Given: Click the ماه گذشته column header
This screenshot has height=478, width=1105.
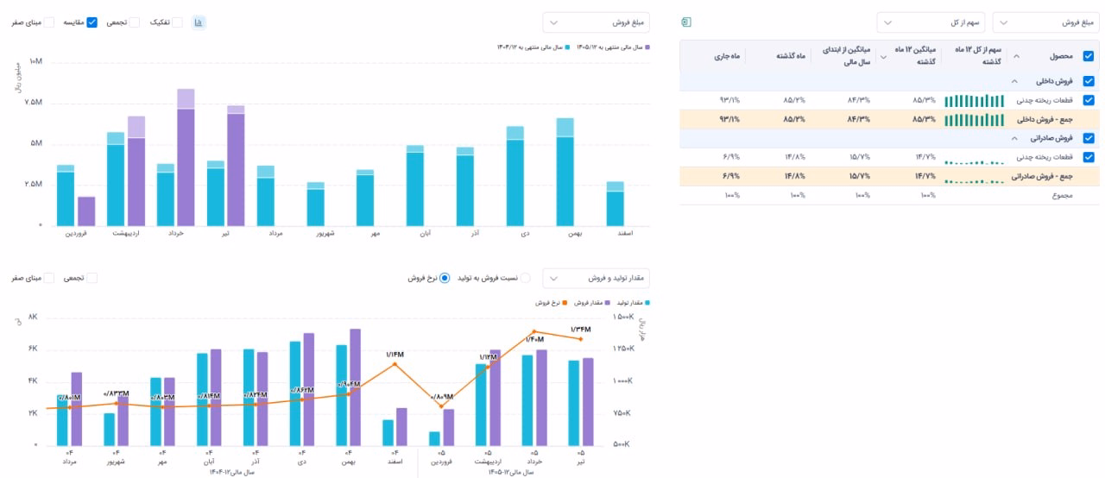Looking at the screenshot, I should pyautogui.click(x=789, y=56).
